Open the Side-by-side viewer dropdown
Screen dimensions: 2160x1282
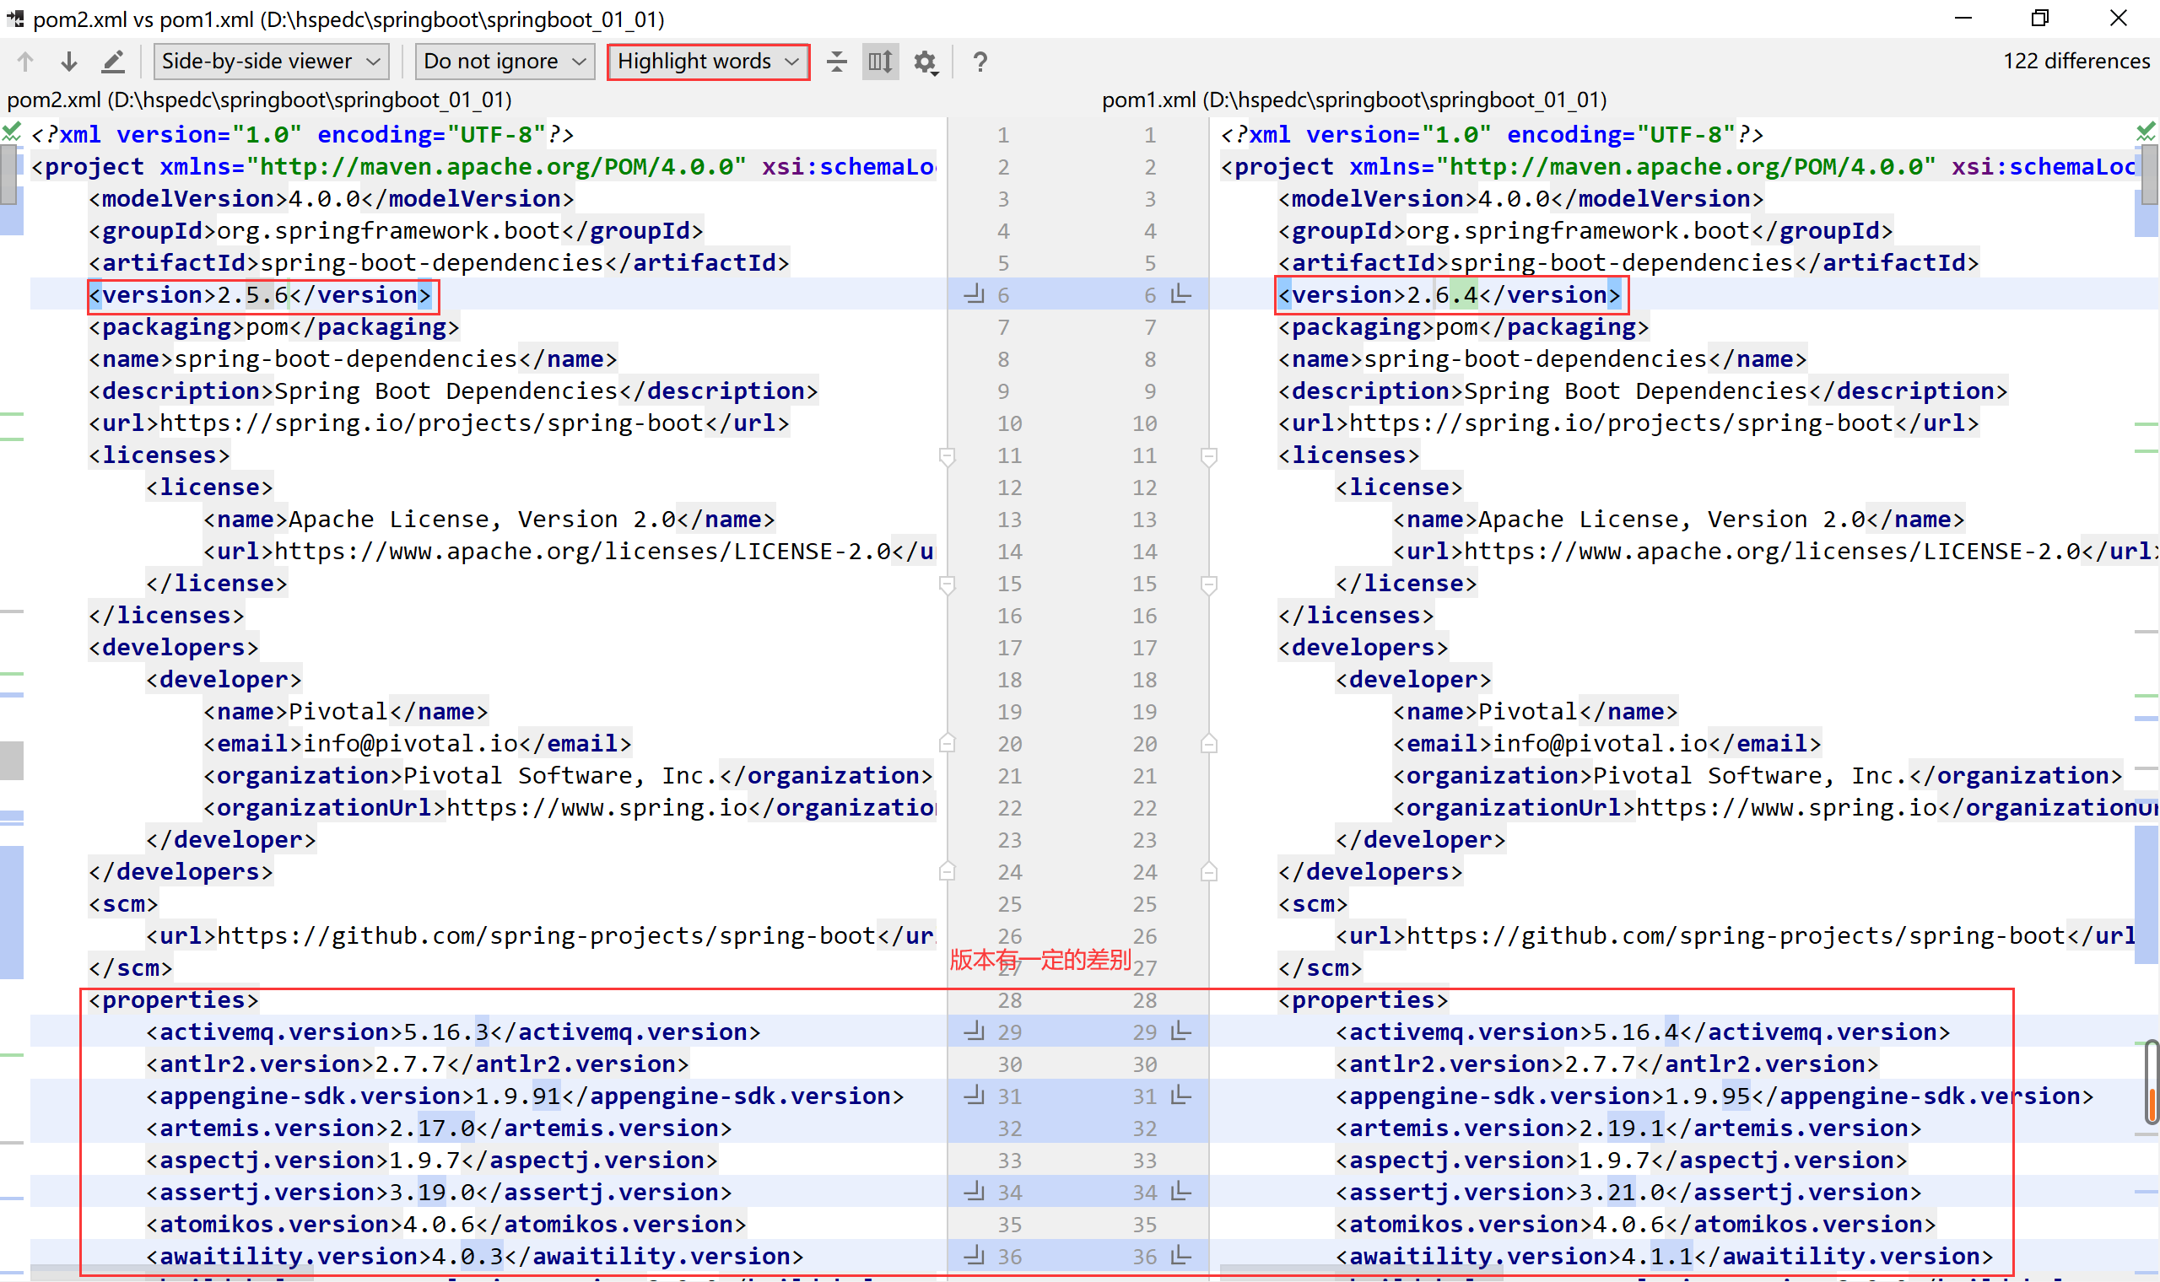click(272, 62)
